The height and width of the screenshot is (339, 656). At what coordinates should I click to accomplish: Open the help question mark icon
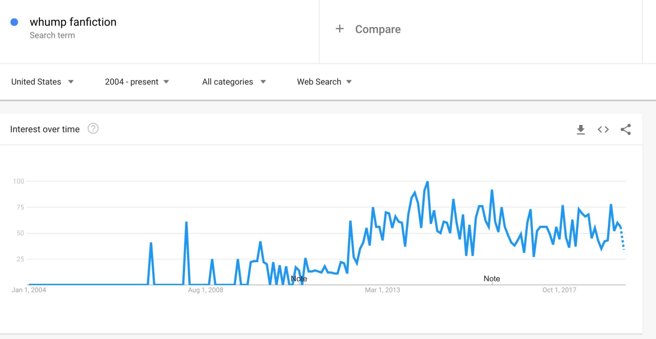coord(93,129)
